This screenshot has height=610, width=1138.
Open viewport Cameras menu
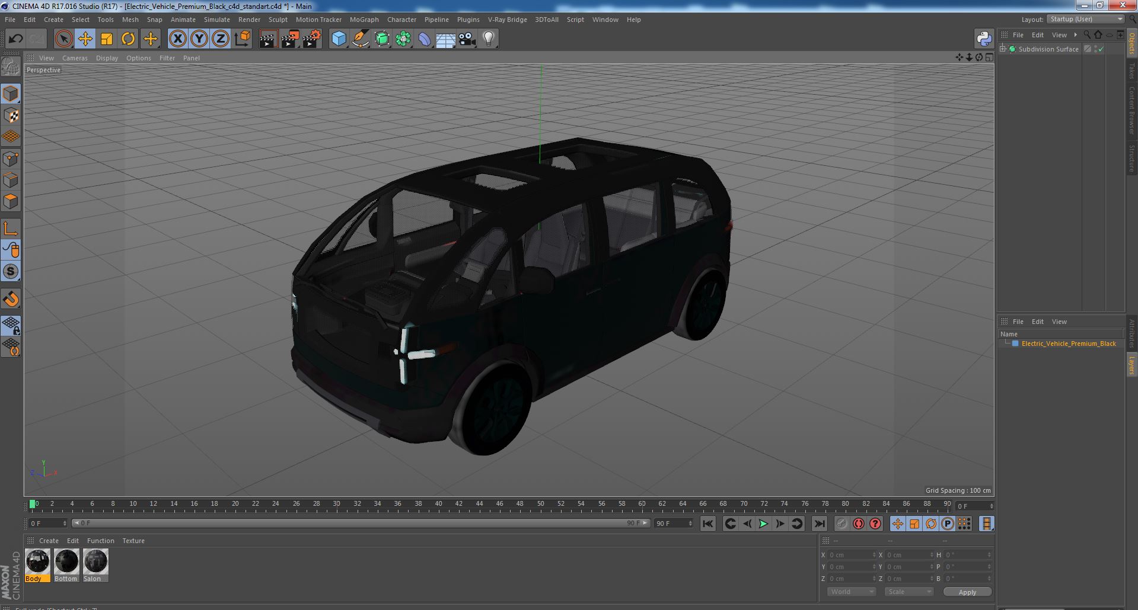click(75, 58)
